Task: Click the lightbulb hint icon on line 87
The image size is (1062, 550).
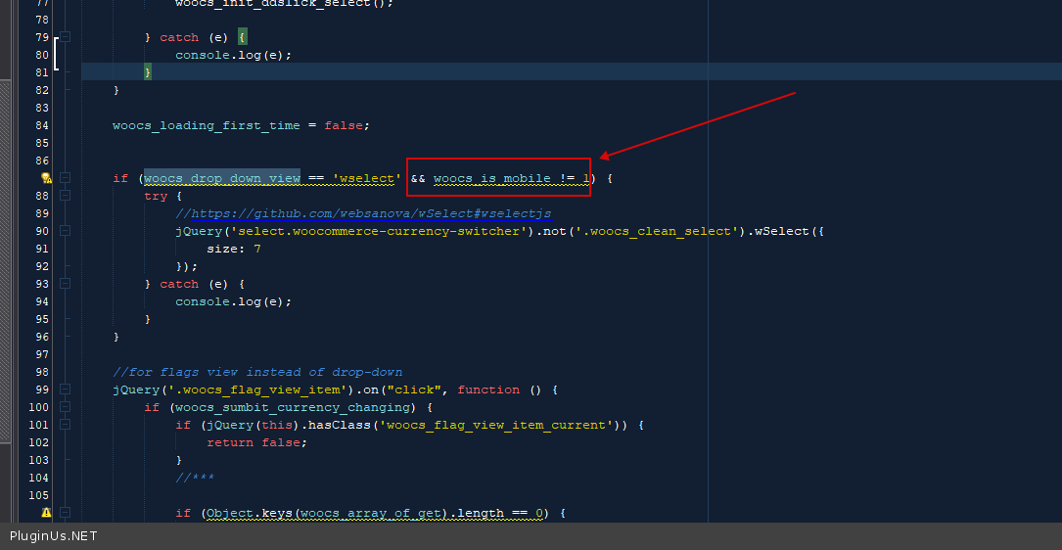Action: pos(45,178)
